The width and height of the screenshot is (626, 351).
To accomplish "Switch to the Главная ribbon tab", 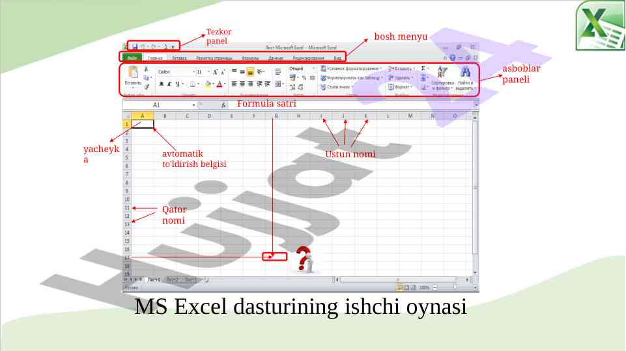I will pyautogui.click(x=155, y=58).
